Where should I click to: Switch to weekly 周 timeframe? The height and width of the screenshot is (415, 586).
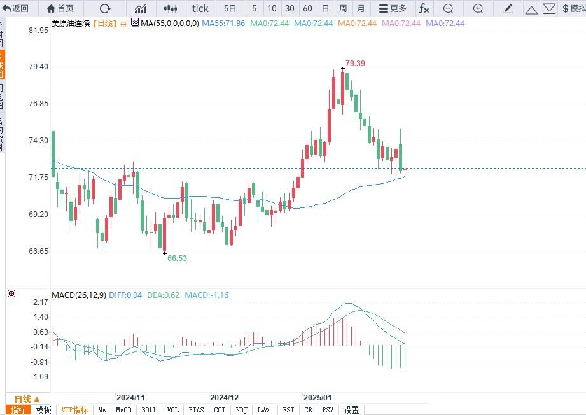tap(343, 8)
